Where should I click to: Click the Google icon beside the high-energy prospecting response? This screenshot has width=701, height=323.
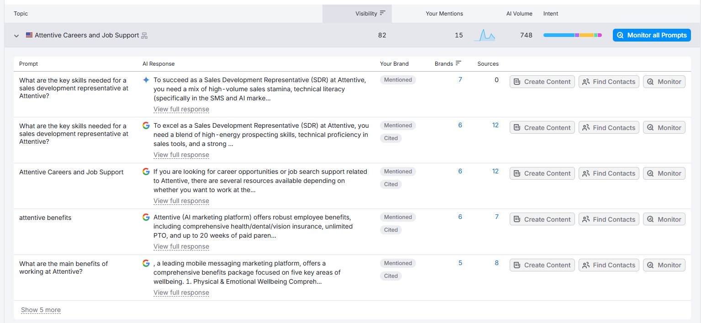[146, 125]
